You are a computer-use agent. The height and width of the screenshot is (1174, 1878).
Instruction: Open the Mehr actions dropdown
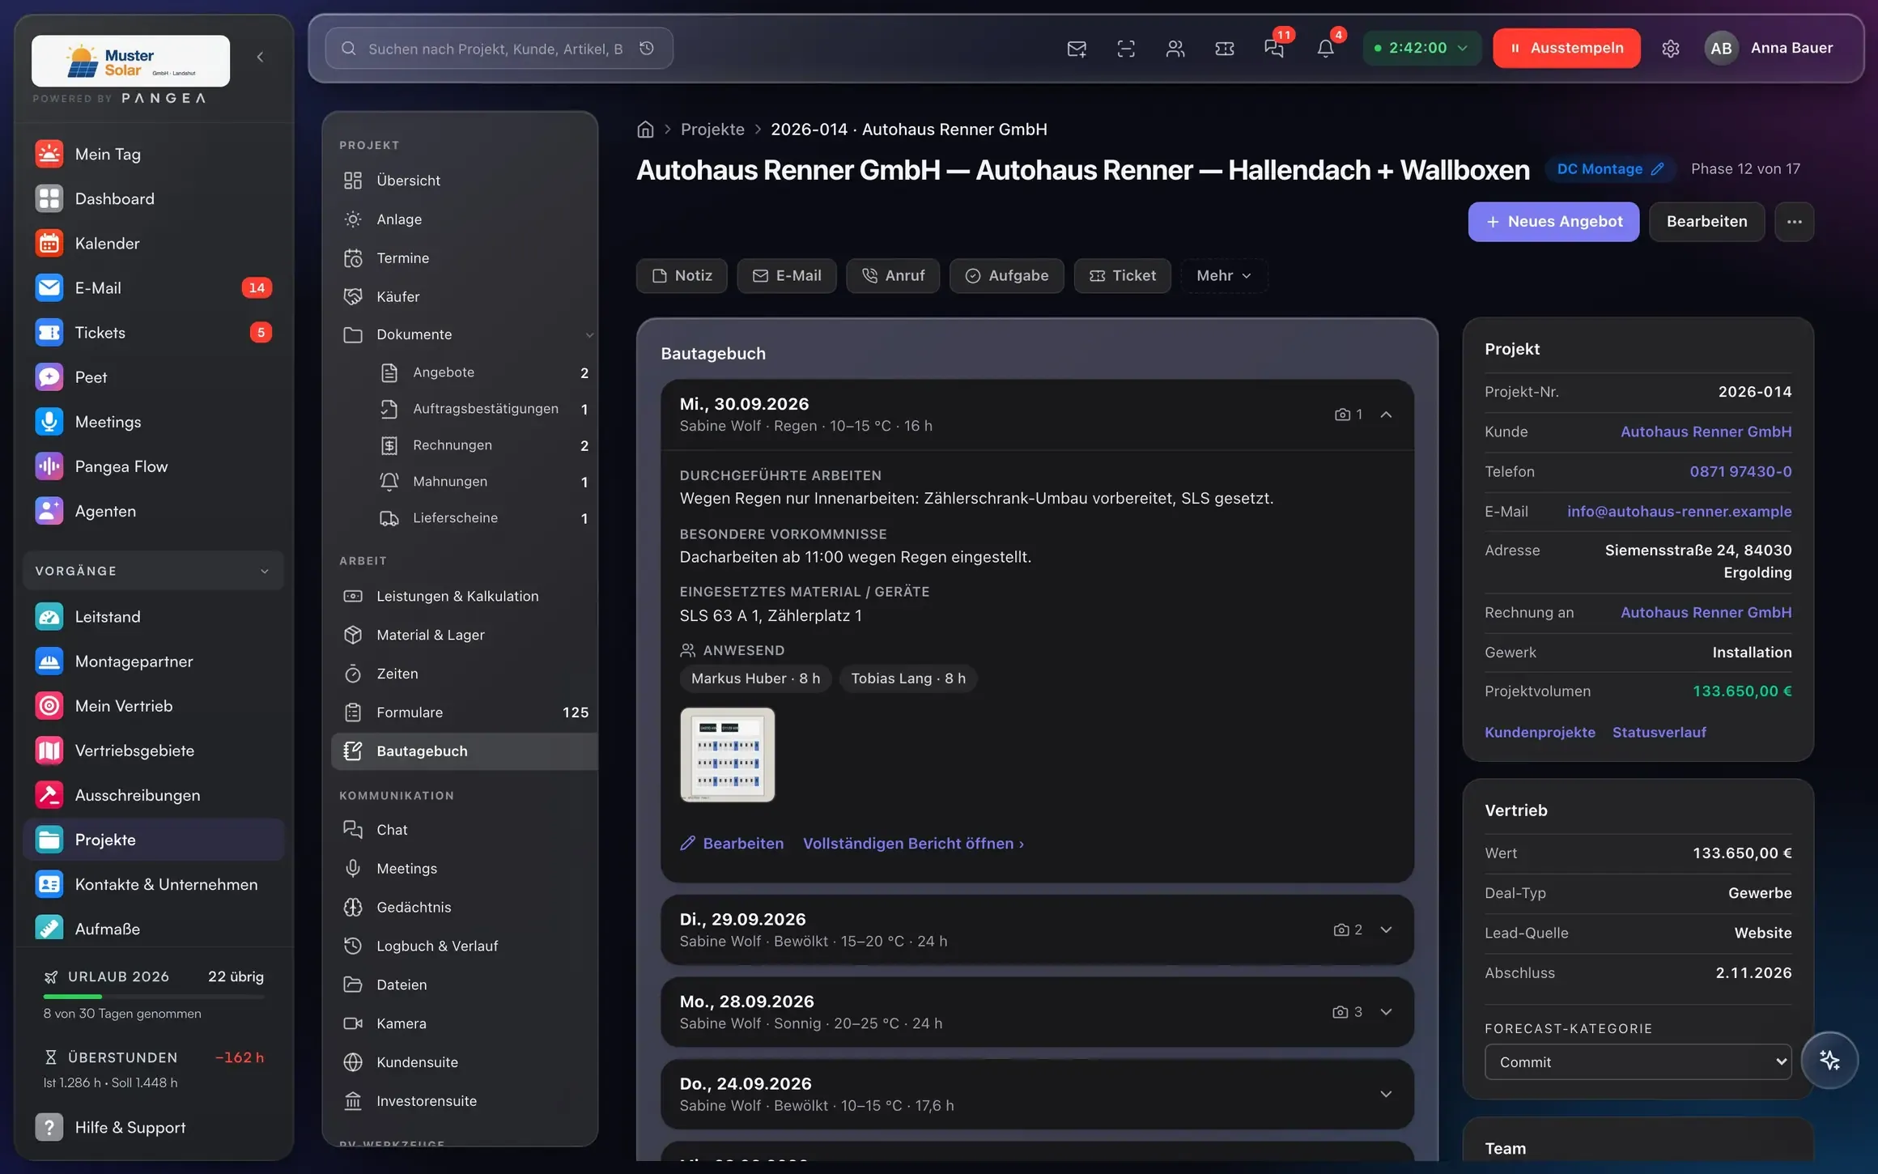1224,276
